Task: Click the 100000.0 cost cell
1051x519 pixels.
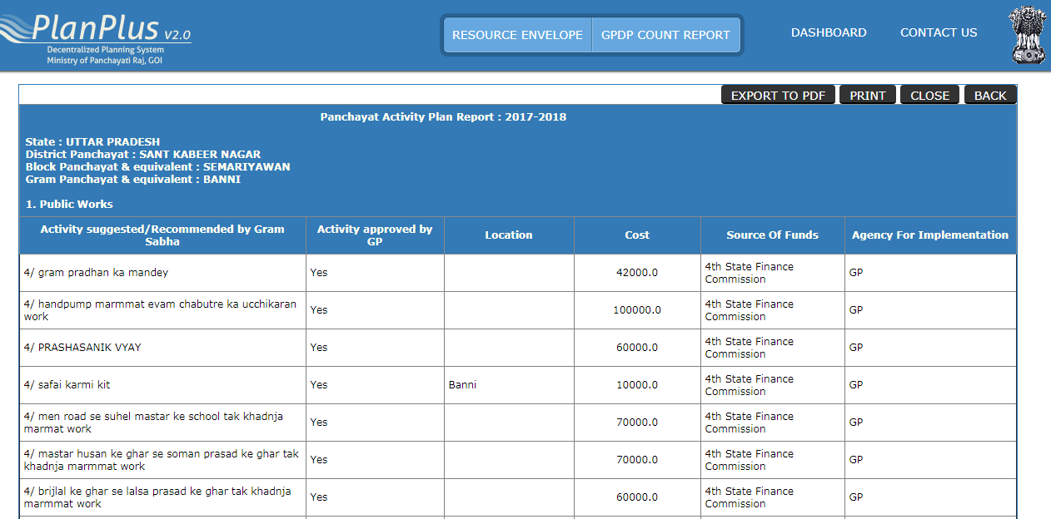Action: (637, 310)
